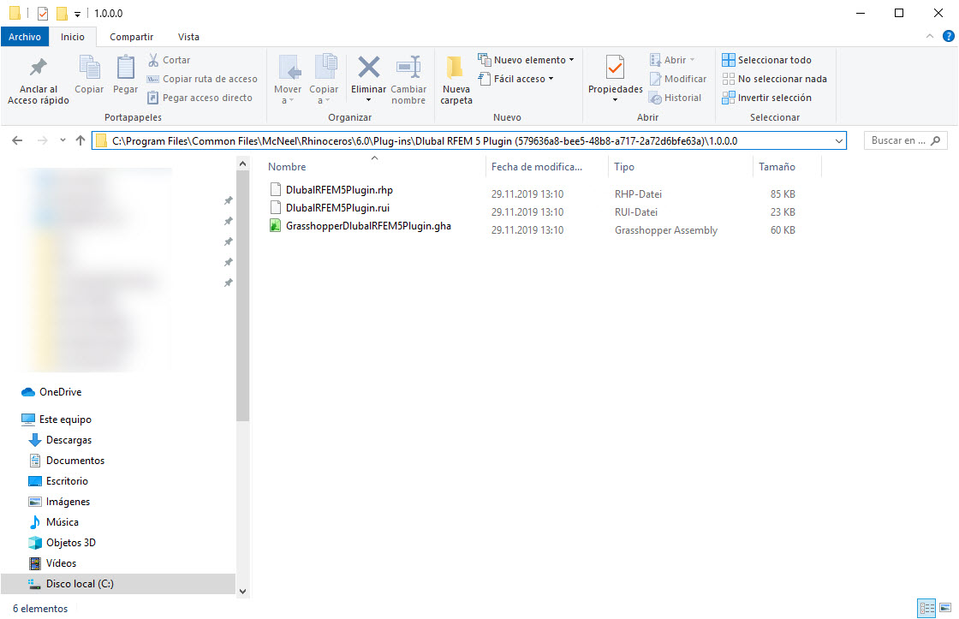Open the Mover a menu
This screenshot has width=959, height=619.
pos(288,80)
